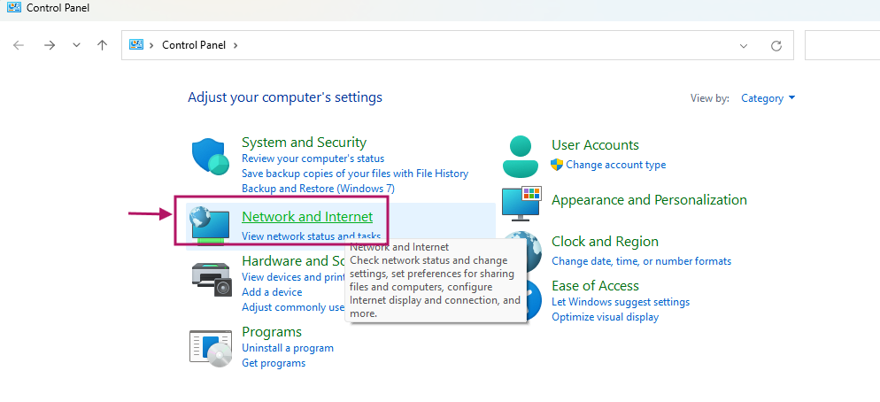Open the View by Category dropdown
880x402 pixels.
click(x=768, y=98)
